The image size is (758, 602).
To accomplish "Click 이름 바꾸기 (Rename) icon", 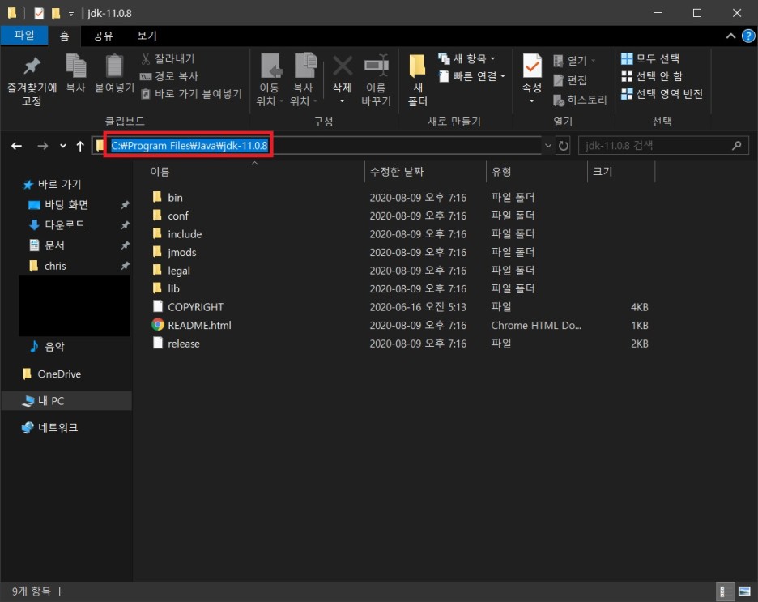I will 376,80.
